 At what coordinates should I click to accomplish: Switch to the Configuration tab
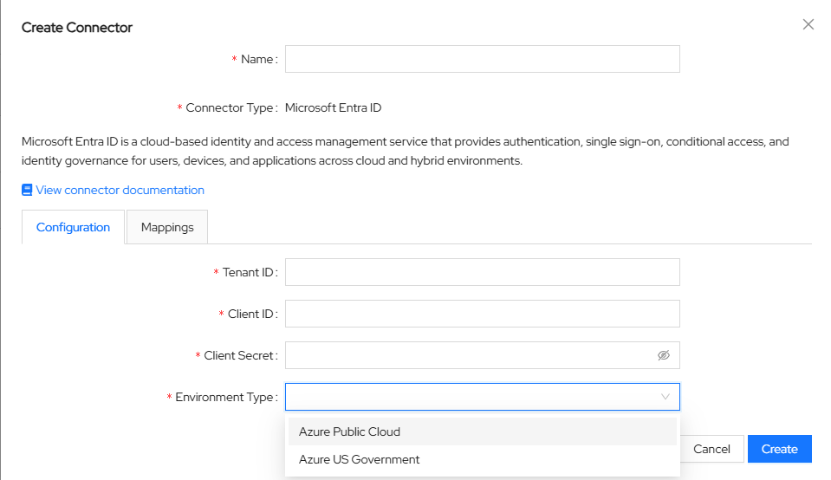pos(73,227)
